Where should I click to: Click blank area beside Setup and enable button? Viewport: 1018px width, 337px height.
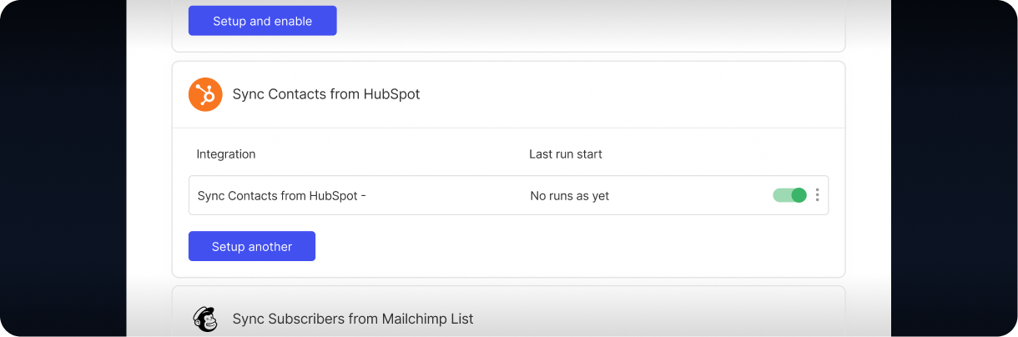[584, 21]
